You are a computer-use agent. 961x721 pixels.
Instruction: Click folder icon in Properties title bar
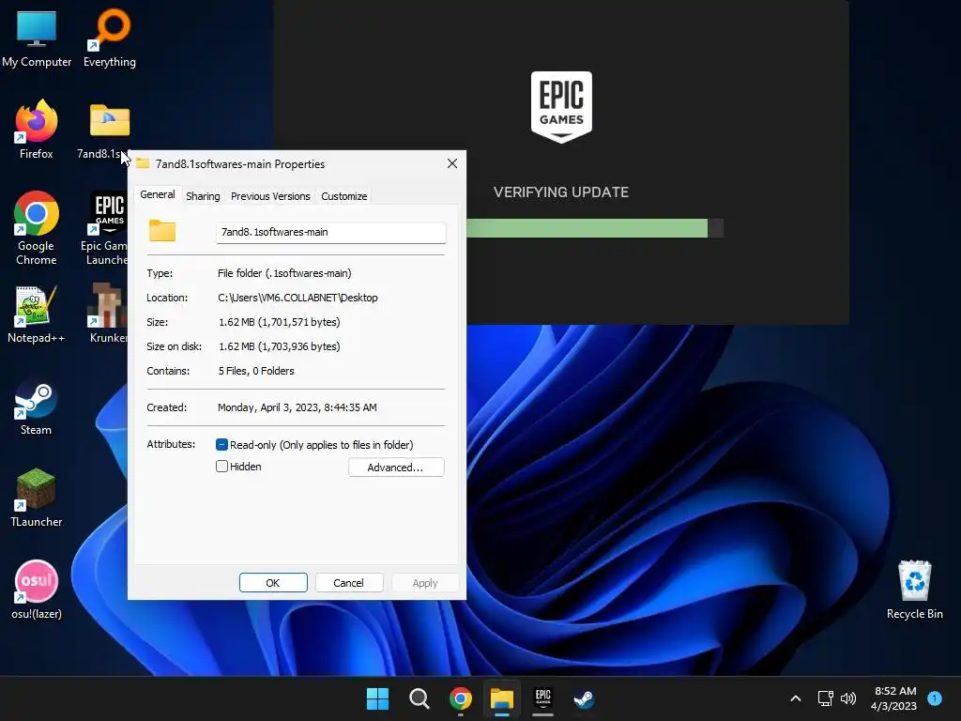pos(143,163)
